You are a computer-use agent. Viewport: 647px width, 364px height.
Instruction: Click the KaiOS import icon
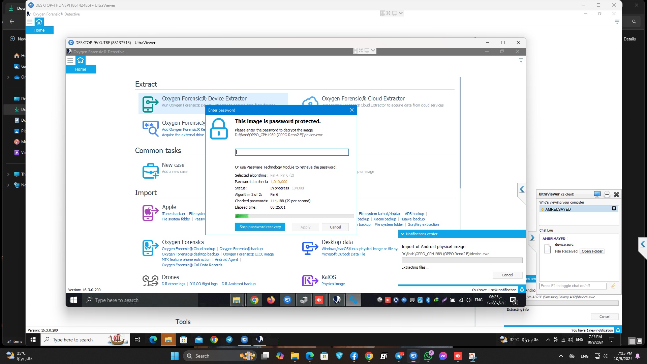[310, 280]
